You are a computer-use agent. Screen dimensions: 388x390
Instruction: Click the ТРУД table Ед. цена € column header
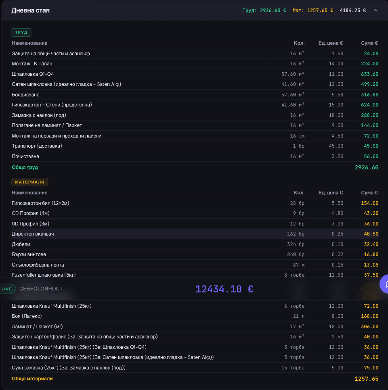[331, 43]
